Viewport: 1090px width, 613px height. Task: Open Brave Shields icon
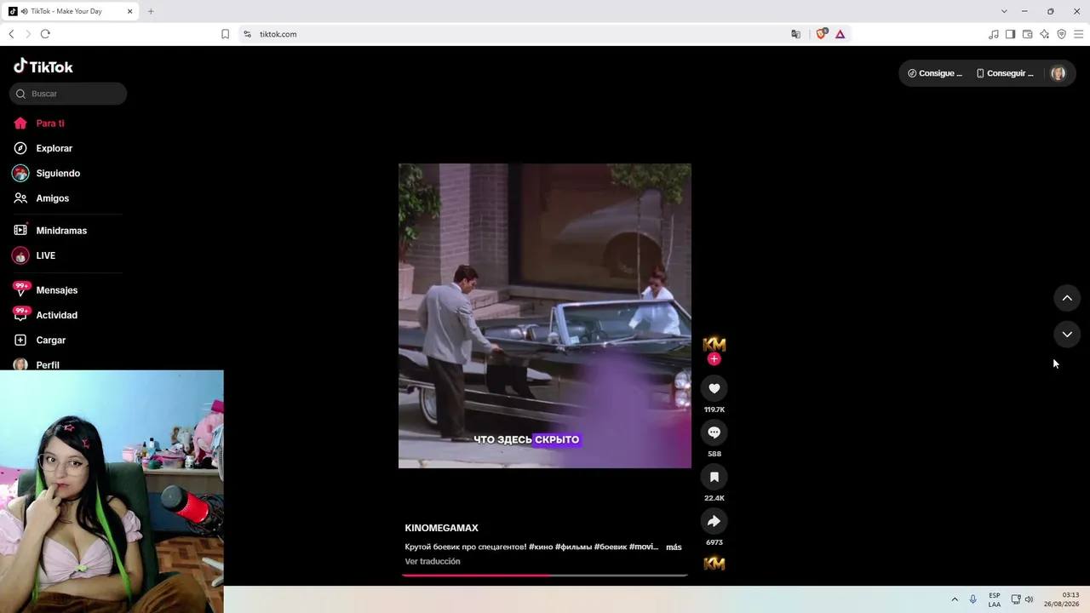pos(821,34)
